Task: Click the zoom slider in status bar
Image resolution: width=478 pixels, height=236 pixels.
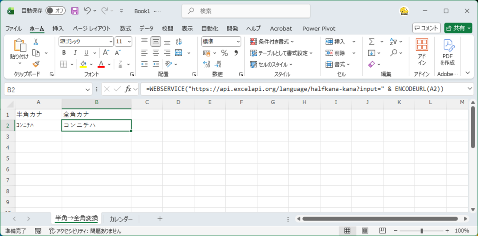Action: 422,231
